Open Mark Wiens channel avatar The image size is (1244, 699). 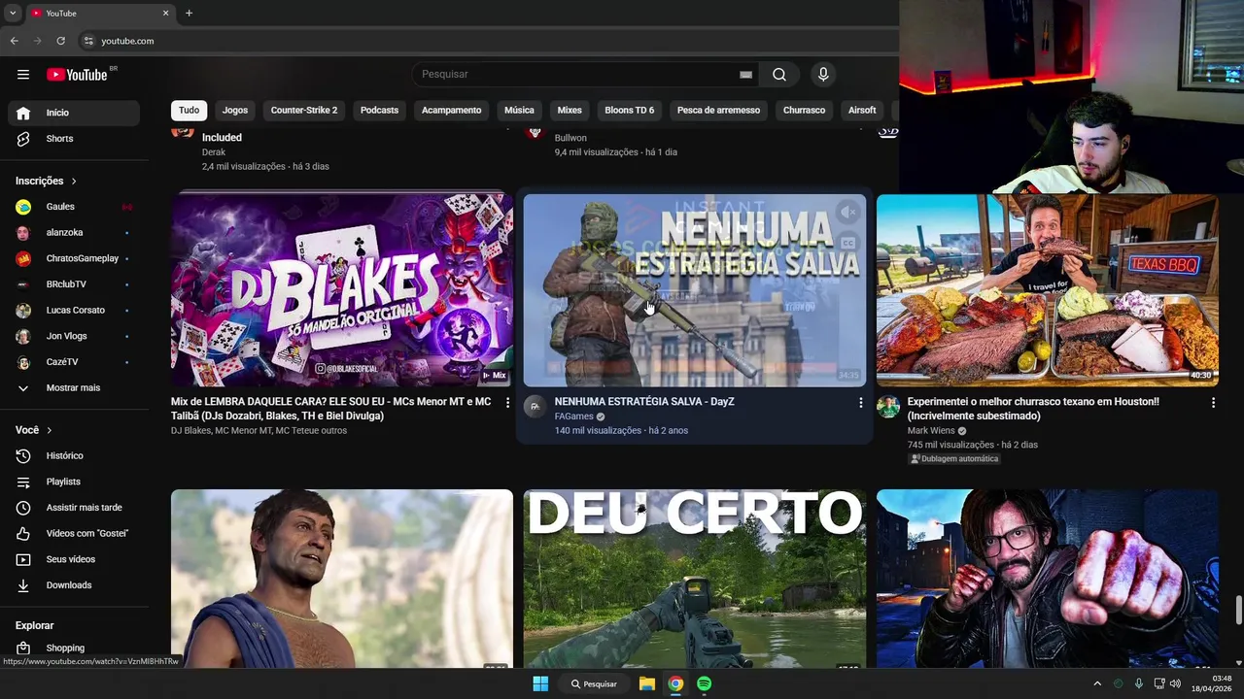pos(887,406)
